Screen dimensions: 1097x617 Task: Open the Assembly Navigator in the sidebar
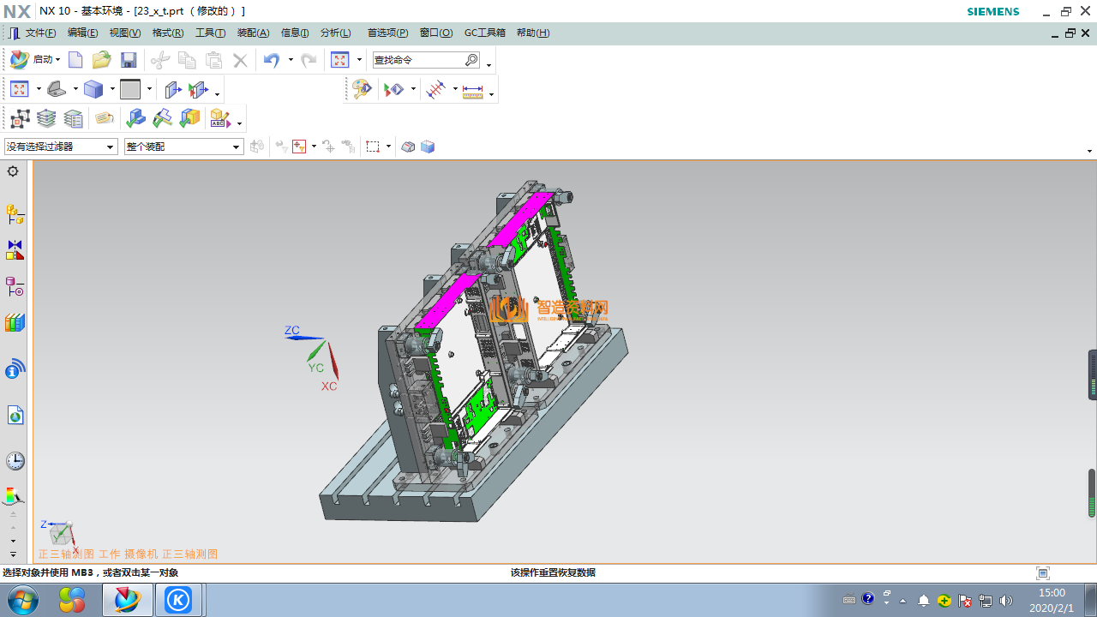tap(15, 214)
